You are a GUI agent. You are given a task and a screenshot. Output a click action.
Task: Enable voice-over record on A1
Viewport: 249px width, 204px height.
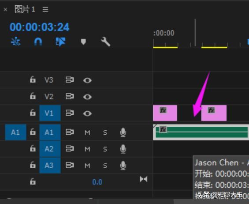(123, 132)
